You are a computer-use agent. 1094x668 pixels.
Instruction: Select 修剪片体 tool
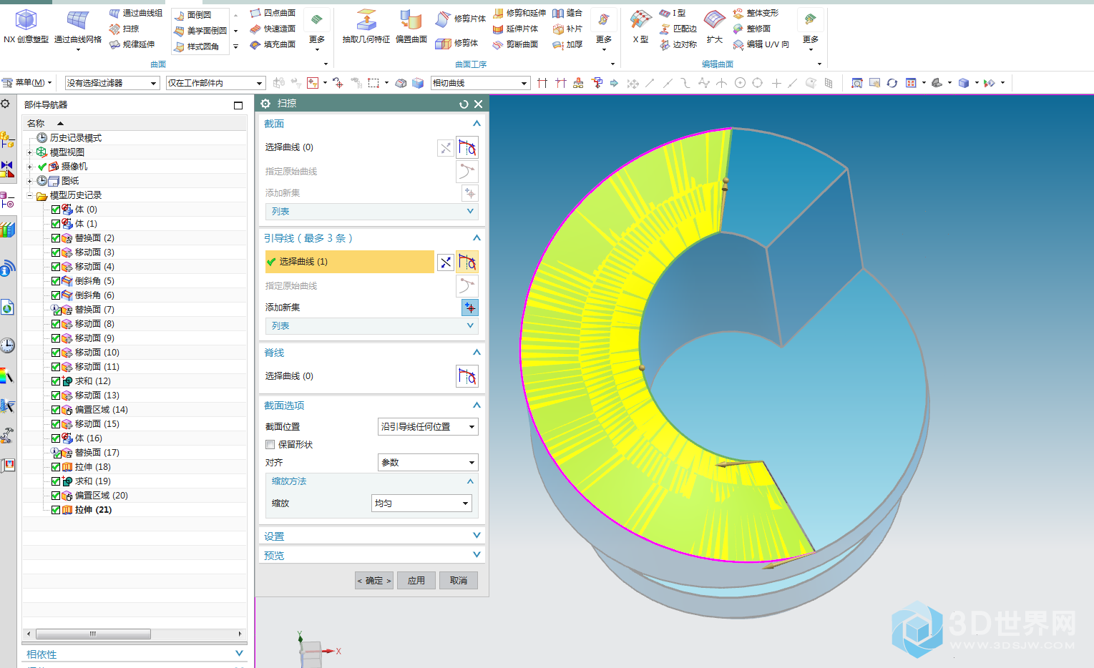tap(461, 19)
